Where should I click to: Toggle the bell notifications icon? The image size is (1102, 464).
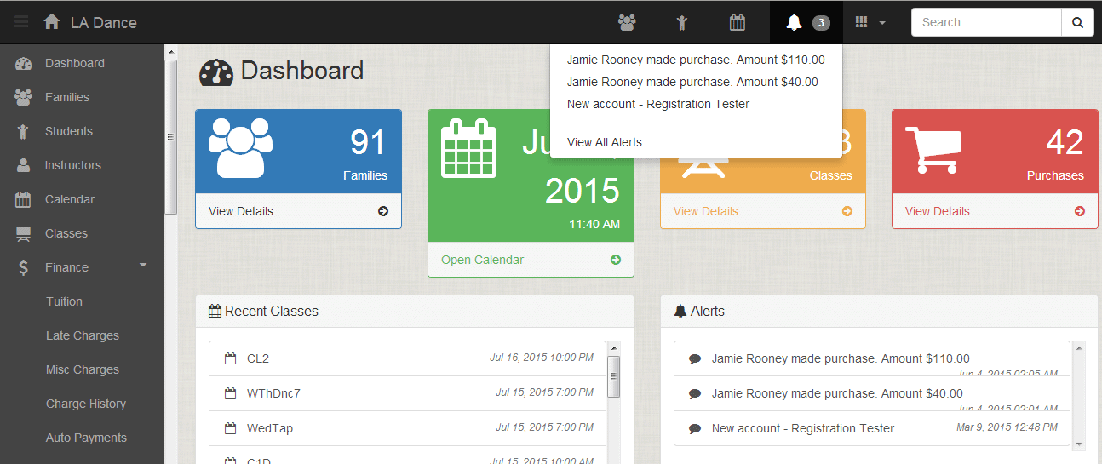tap(795, 23)
